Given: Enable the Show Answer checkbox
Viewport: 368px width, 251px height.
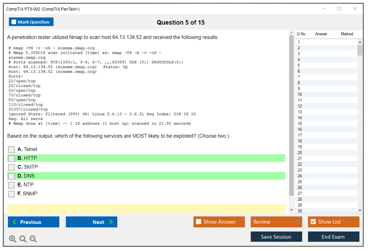Looking at the screenshot, I should (199, 222).
